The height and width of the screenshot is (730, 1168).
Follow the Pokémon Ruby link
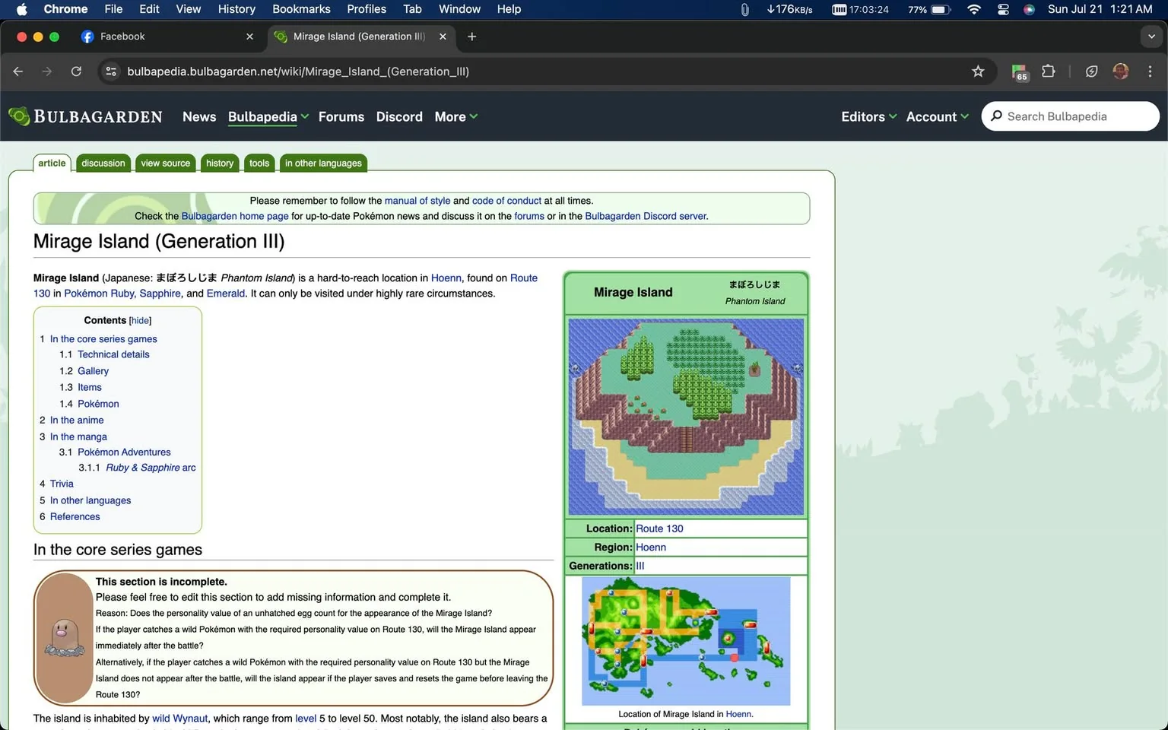(99, 294)
